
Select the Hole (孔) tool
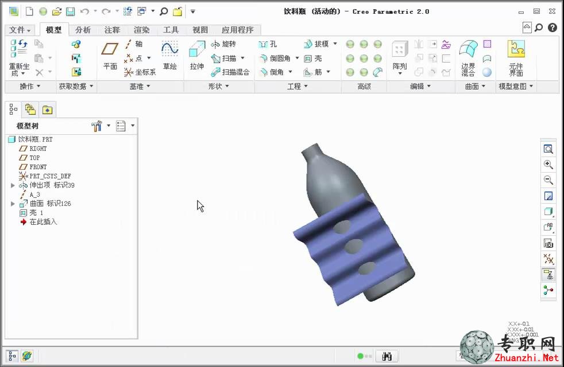268,44
